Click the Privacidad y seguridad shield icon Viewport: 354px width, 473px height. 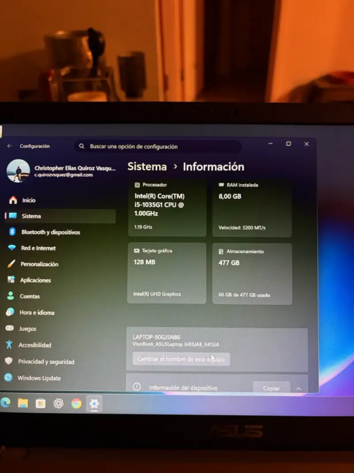point(9,361)
